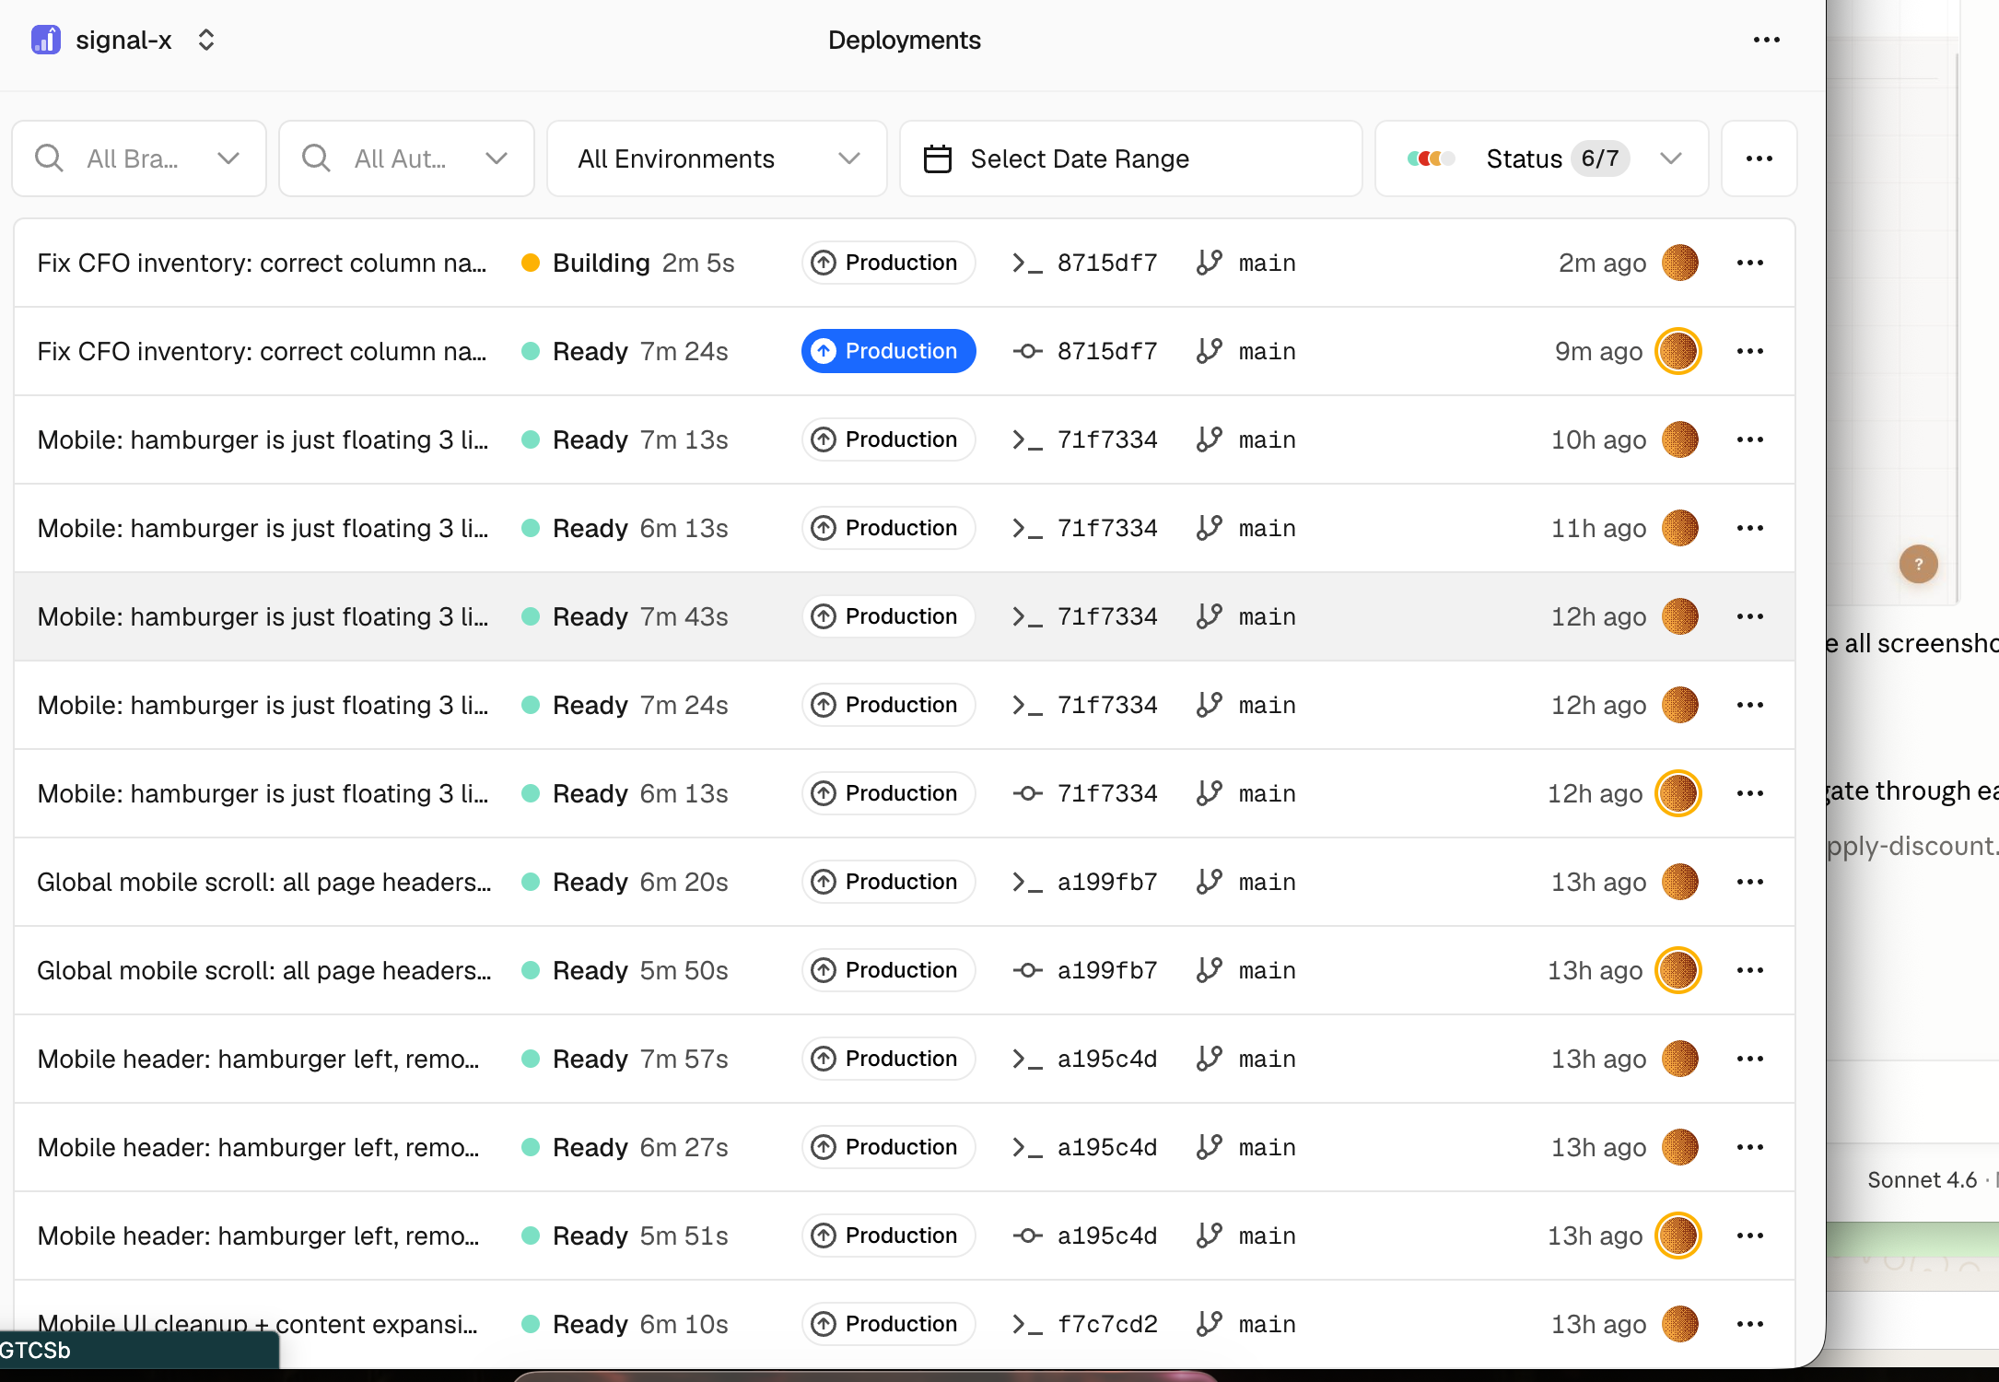Open the signal-x project switcher chevrons
Viewport: 1999px width, 1382px height.
tap(206, 40)
